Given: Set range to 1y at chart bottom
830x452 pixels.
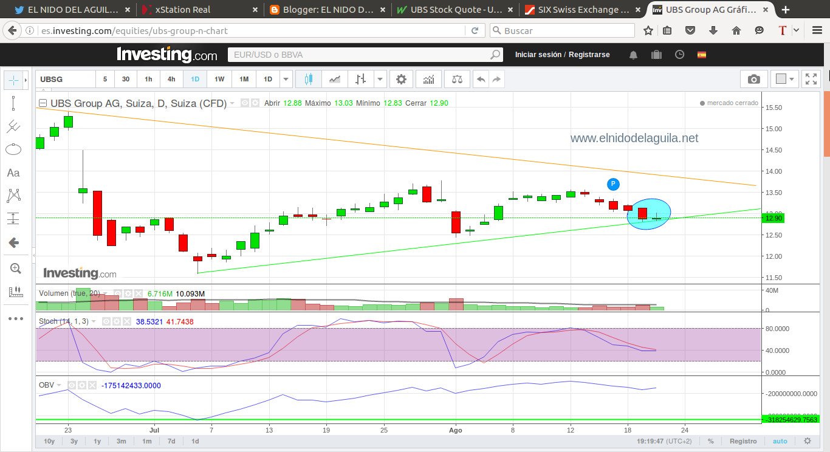Looking at the screenshot, I should click(97, 441).
